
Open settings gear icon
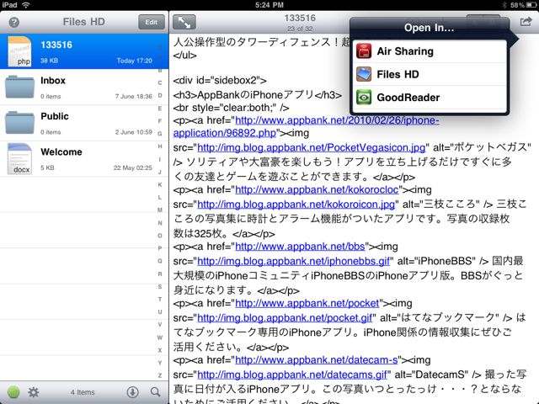click(x=34, y=392)
